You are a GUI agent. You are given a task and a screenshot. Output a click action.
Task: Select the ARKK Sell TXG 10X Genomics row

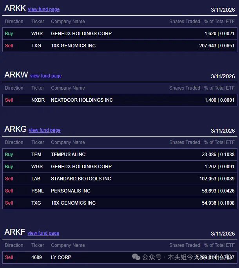pyautogui.click(x=120, y=46)
